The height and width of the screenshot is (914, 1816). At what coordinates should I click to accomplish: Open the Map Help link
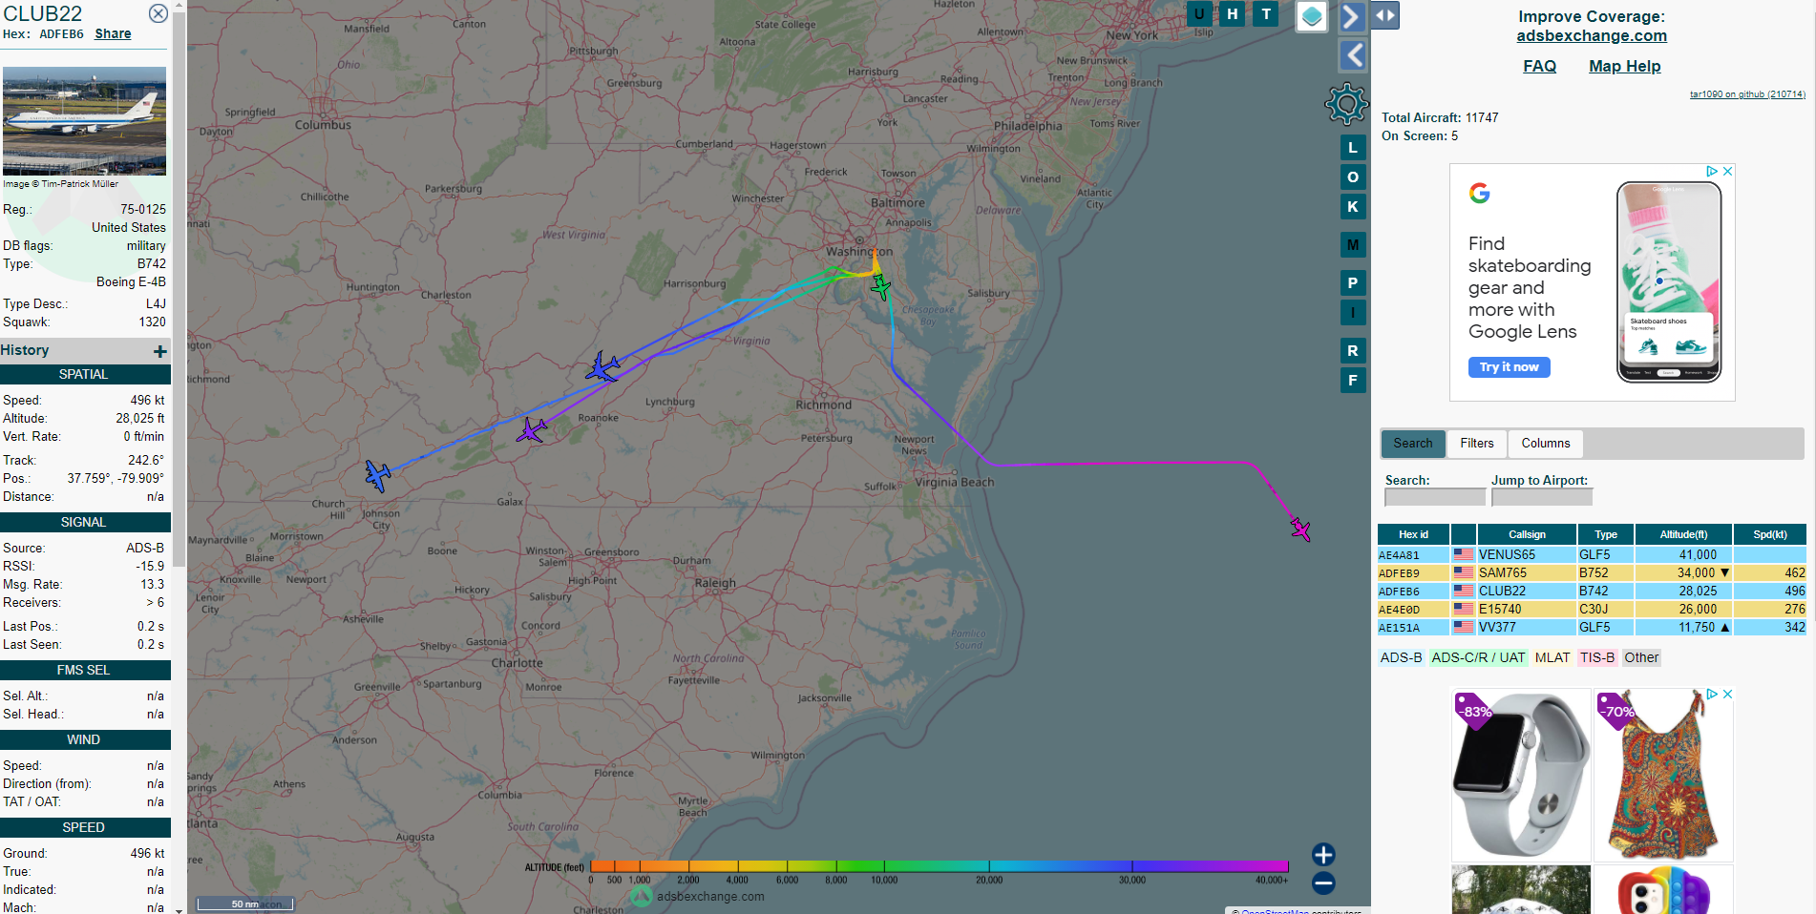pos(1624,66)
